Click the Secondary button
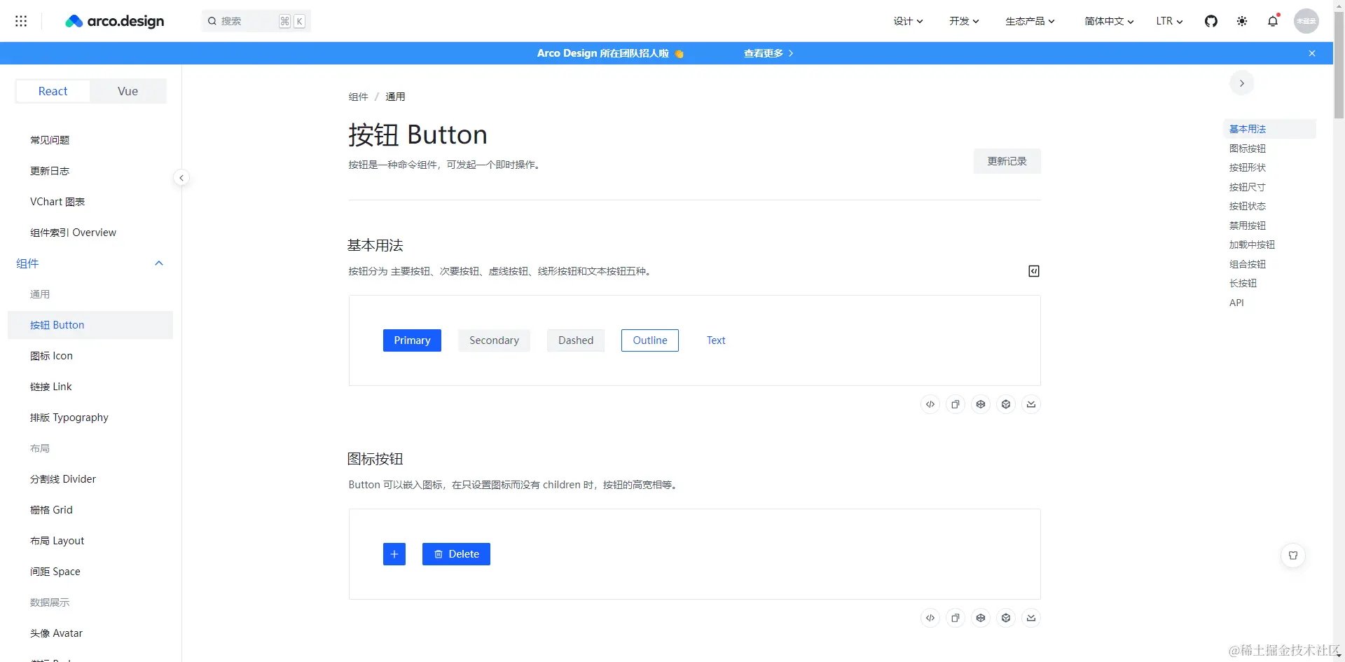This screenshot has width=1345, height=662. (x=494, y=340)
